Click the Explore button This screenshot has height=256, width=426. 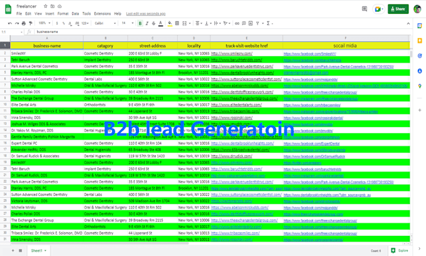pyautogui.click(x=400, y=250)
